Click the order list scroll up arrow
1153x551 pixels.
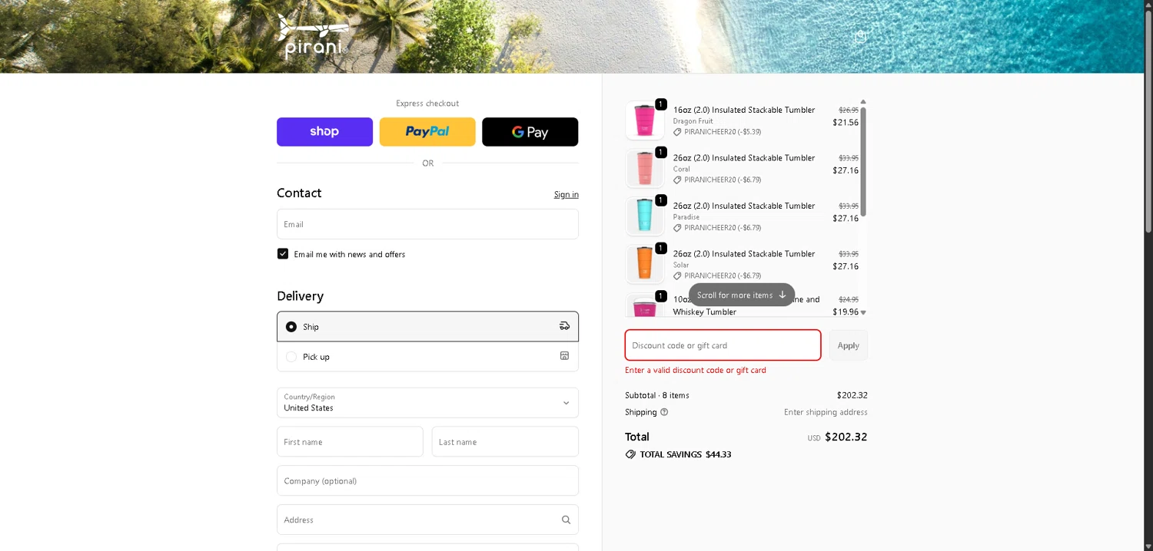tap(863, 102)
